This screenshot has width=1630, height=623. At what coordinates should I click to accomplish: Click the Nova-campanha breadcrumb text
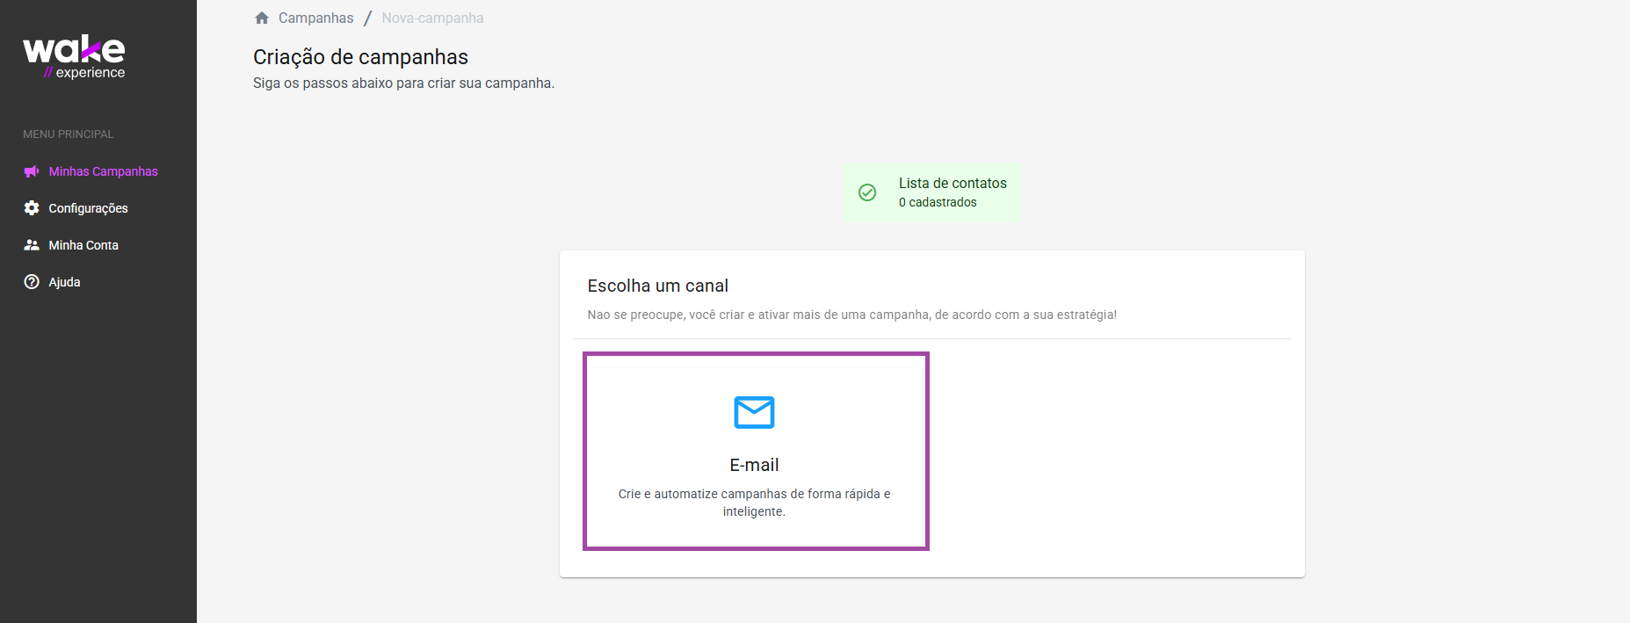point(432,18)
